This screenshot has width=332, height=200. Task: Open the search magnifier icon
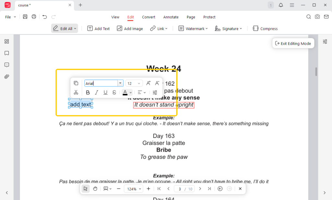point(309,17)
